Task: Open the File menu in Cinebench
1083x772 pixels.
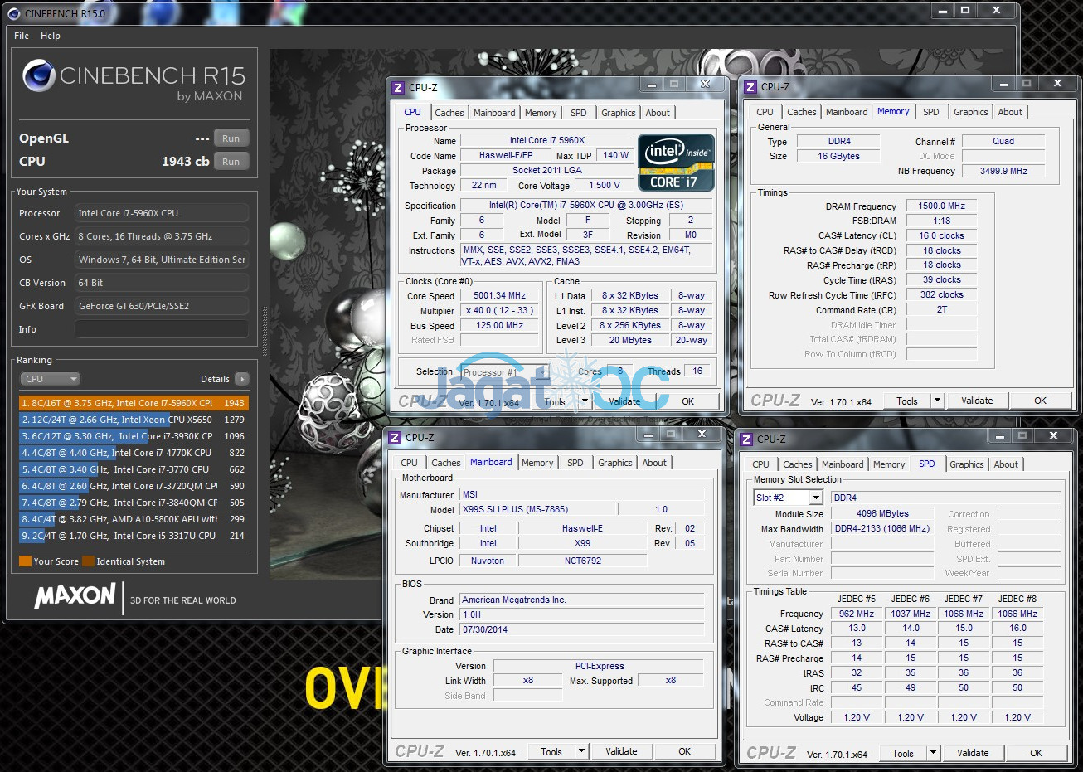Action: pos(22,36)
